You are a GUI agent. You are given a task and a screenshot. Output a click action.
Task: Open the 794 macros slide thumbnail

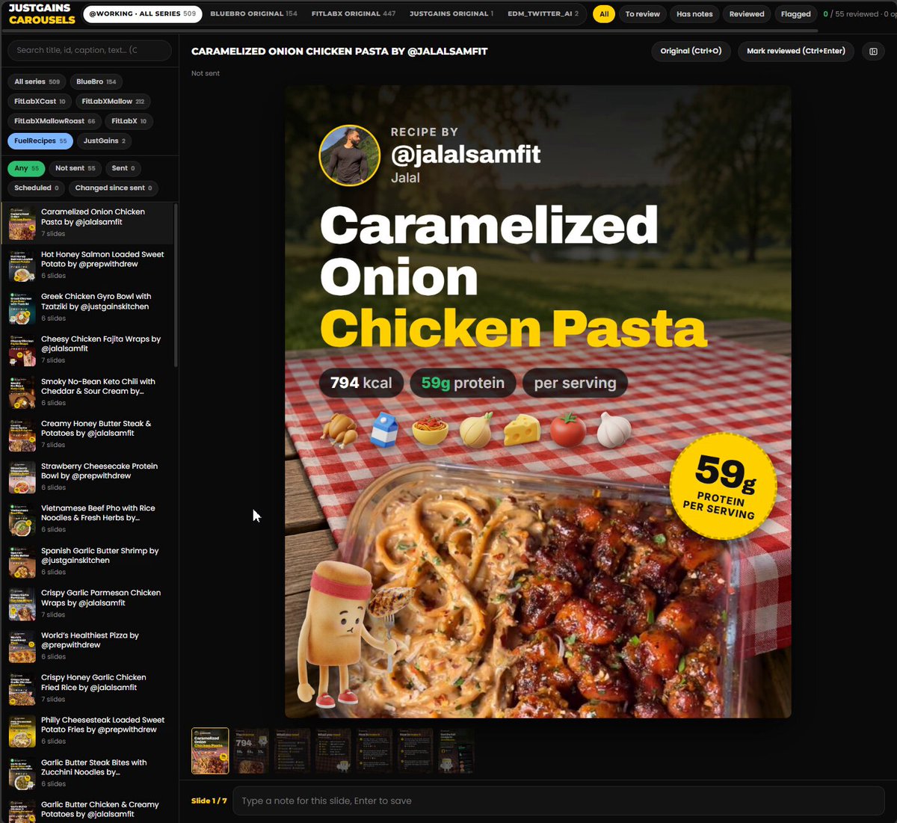251,750
